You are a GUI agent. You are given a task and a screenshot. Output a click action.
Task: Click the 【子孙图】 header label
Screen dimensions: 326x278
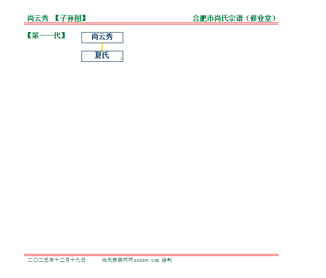coord(70,19)
